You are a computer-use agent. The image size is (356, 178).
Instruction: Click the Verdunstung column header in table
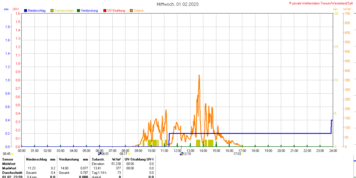[x=69, y=159]
